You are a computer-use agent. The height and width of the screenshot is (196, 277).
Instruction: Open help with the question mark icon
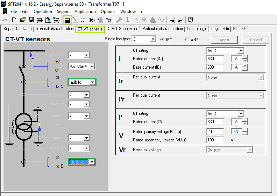190,20
